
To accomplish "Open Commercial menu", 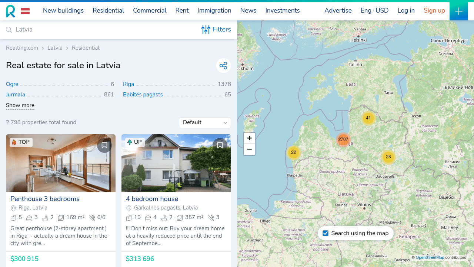I will pyautogui.click(x=150, y=10).
